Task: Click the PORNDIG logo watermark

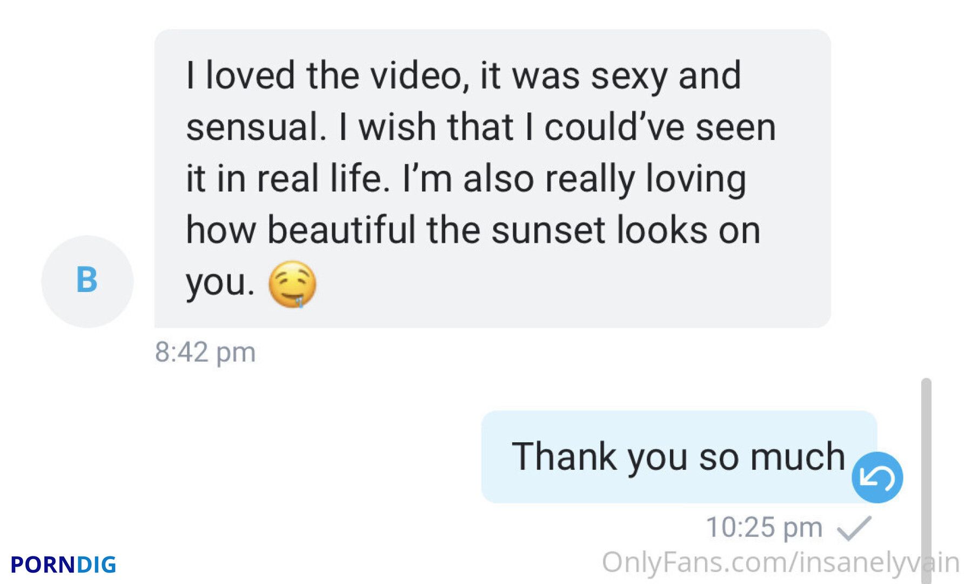Action: (63, 565)
